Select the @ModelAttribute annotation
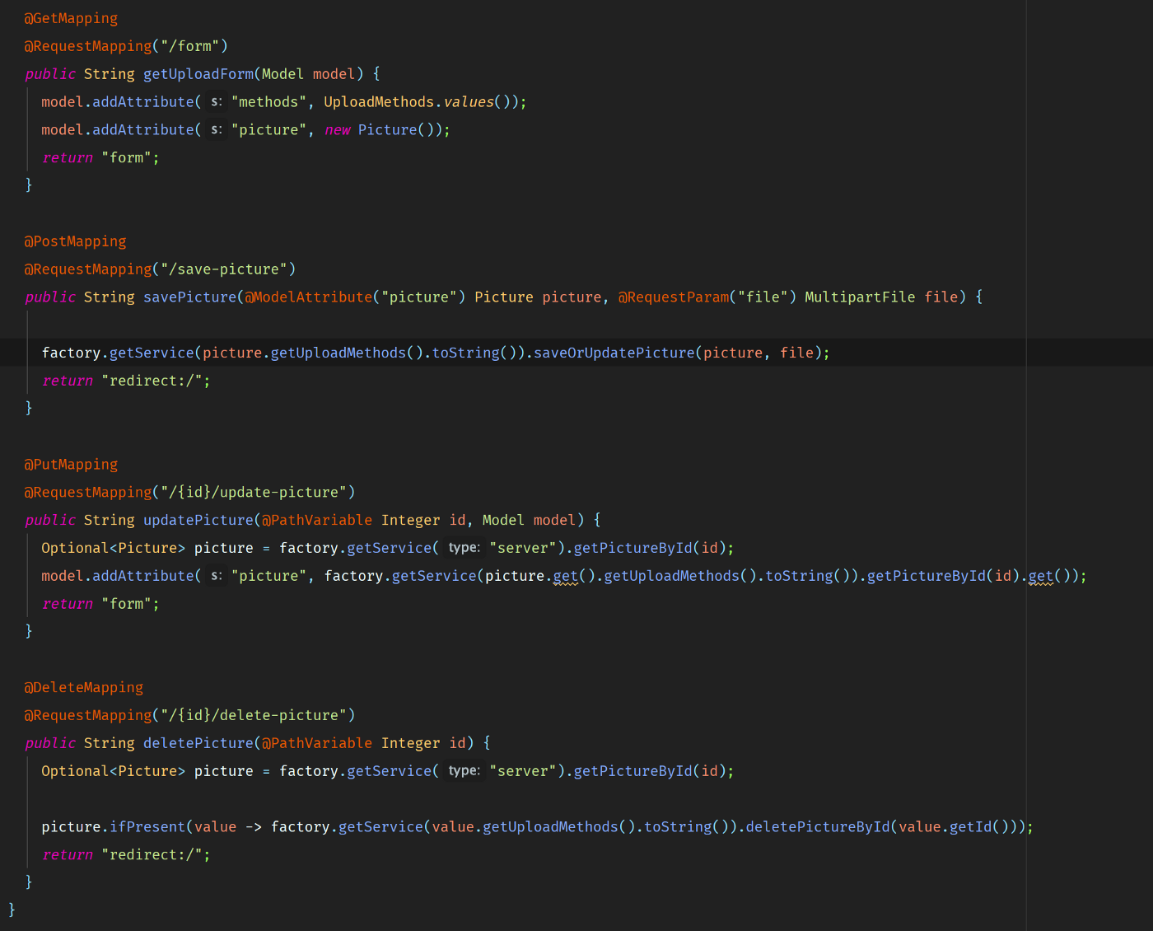The image size is (1153, 931). coord(308,297)
